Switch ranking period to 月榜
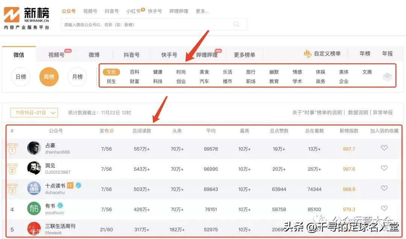The height and width of the screenshot is (239, 406). [77, 77]
